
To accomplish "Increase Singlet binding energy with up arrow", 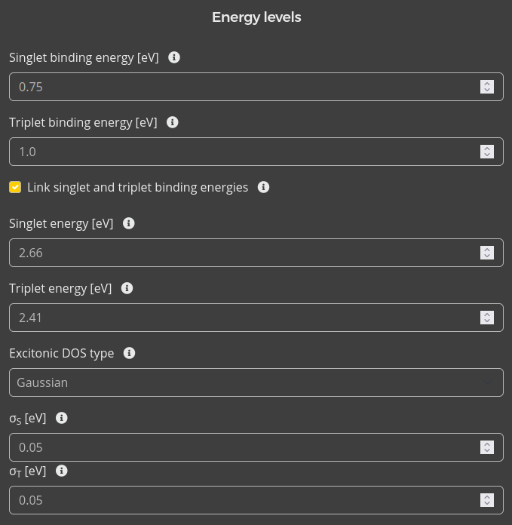I will 487,83.
